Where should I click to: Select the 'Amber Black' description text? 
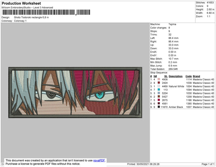[176, 107]
